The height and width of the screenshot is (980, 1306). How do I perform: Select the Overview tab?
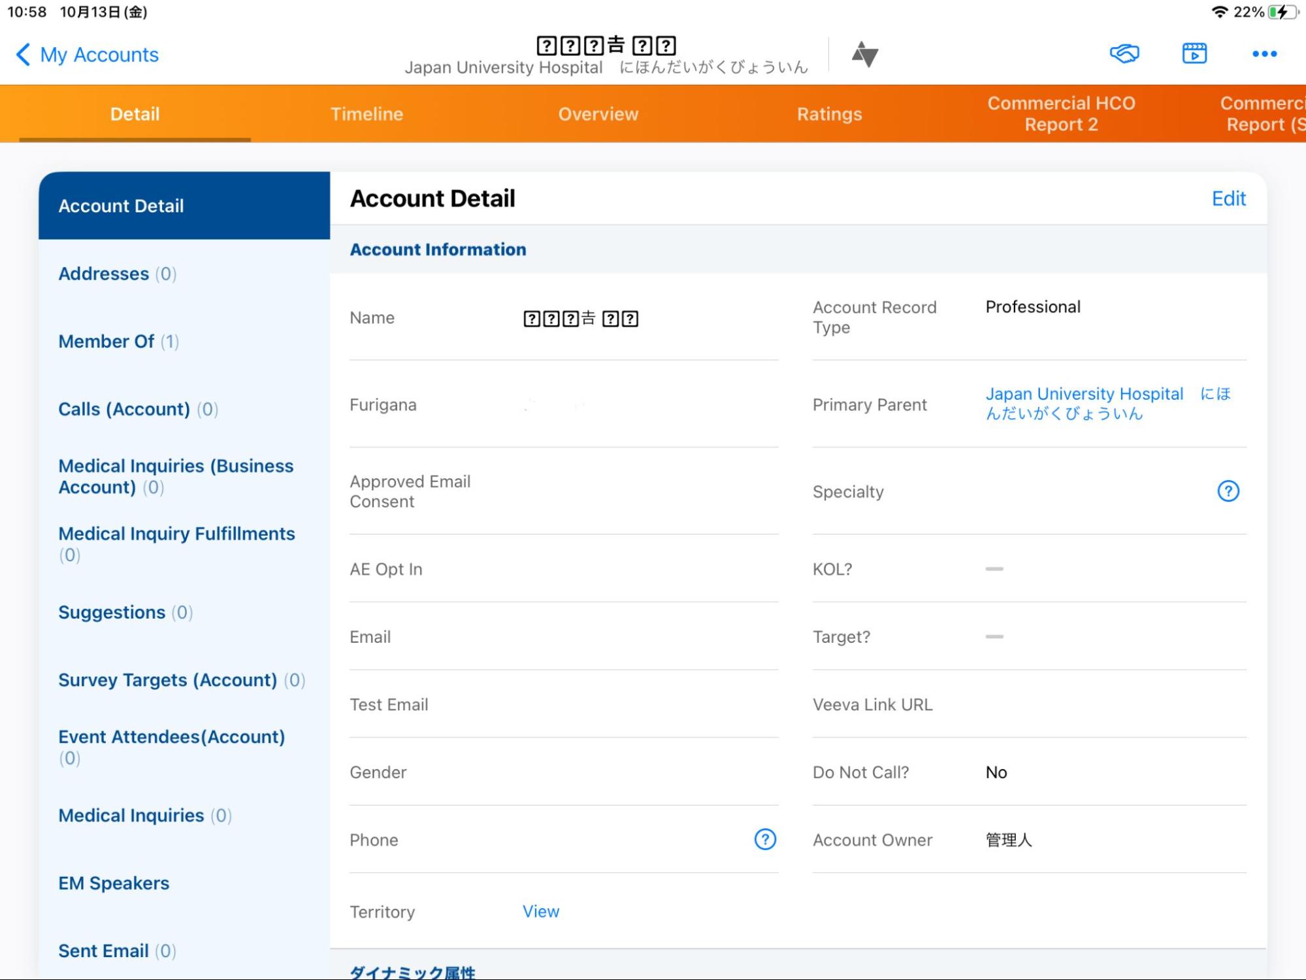coord(598,114)
